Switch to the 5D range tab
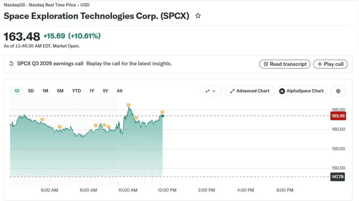This screenshot has height=201, width=359. click(31, 91)
